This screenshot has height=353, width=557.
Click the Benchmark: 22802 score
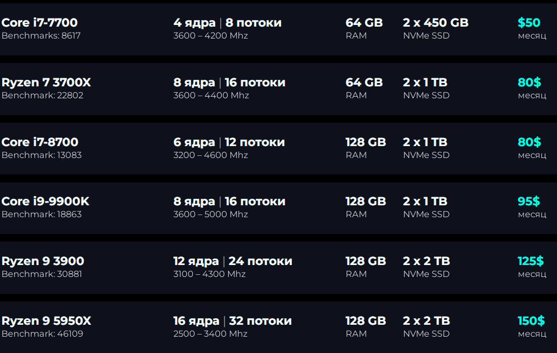pos(42,96)
